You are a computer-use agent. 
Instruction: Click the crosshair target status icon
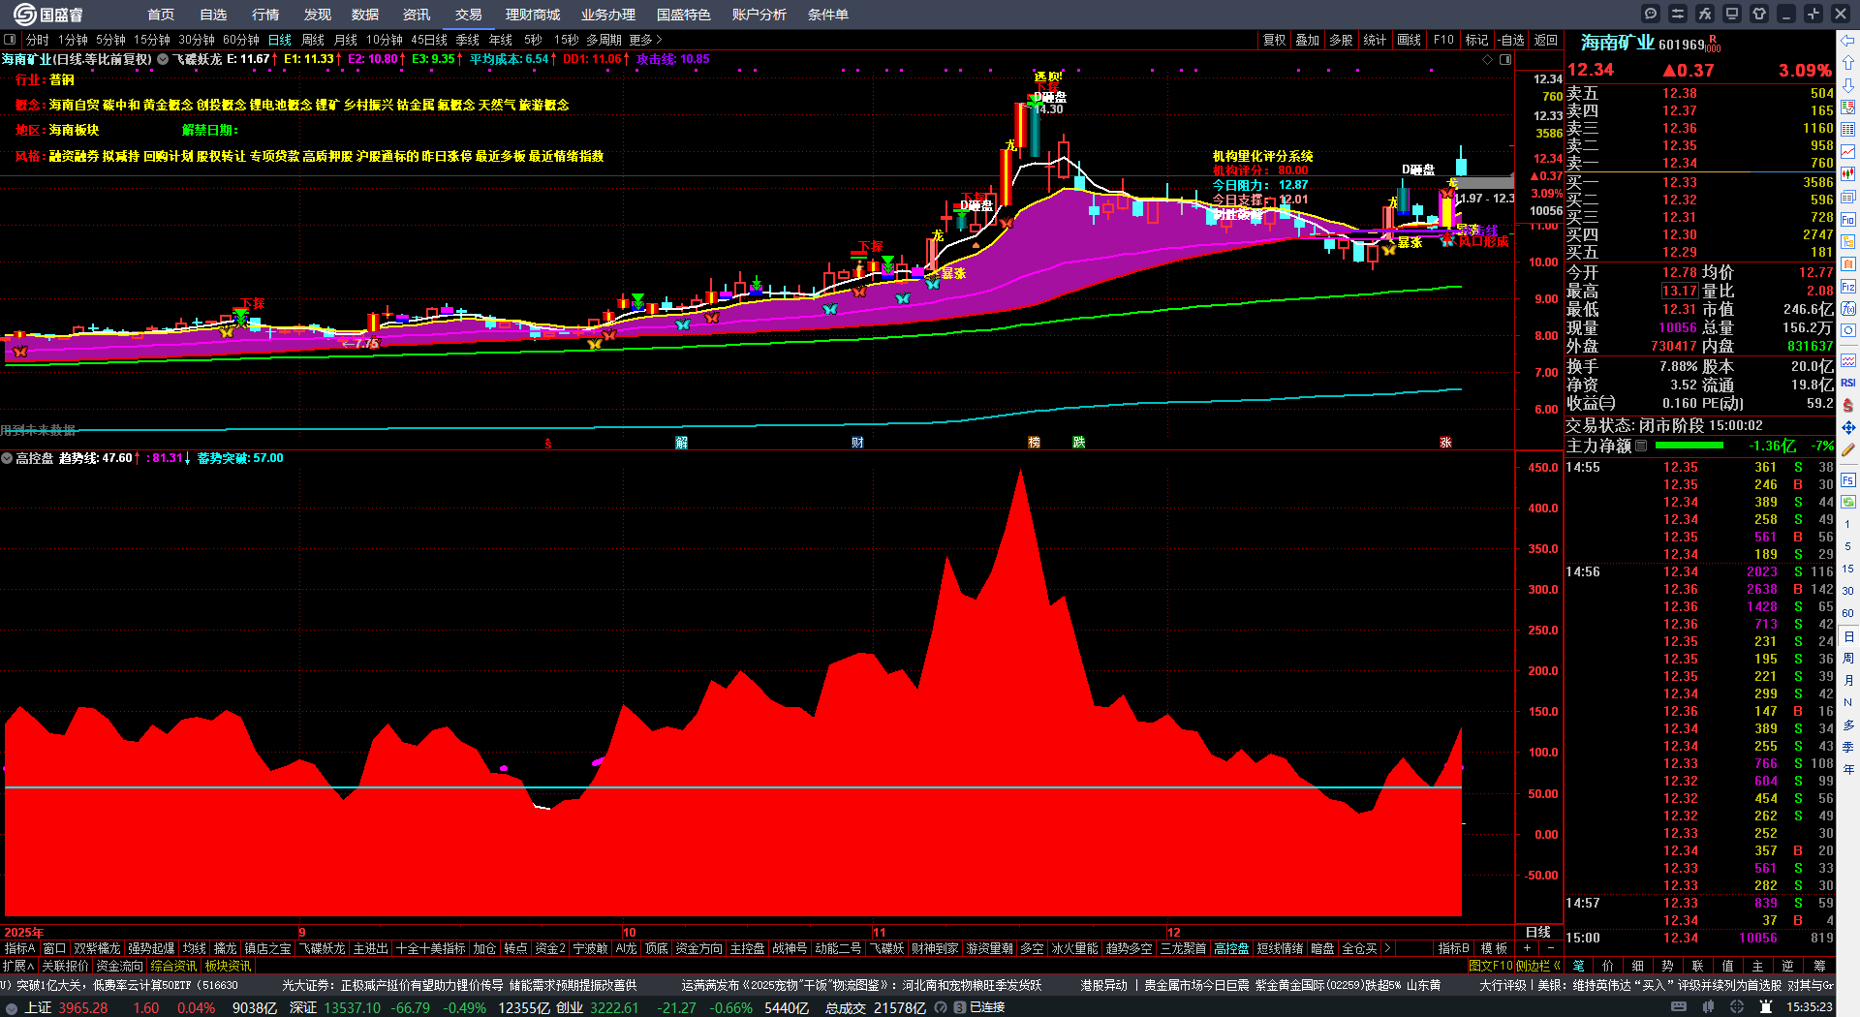1739,1007
